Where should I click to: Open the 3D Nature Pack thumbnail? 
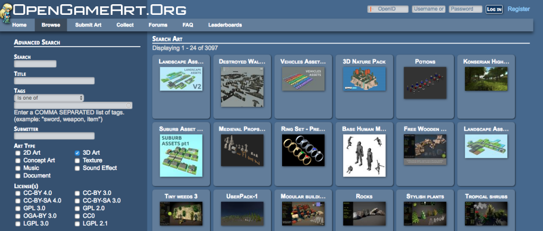pyautogui.click(x=364, y=78)
